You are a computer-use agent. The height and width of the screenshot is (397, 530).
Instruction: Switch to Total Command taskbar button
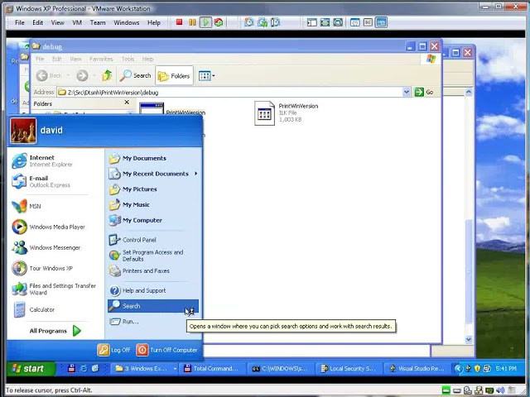coord(212,369)
